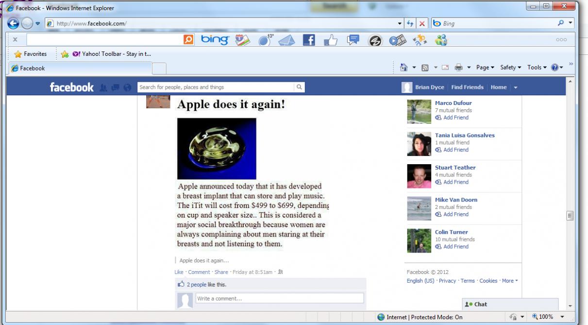Viewport: 588px width, 325px height.
Task: Open the recent pages dropdown beside Forward
Action: tap(37, 23)
